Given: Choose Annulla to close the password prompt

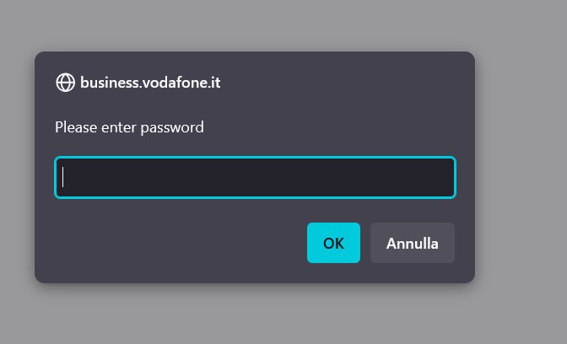Looking at the screenshot, I should pyautogui.click(x=412, y=243).
